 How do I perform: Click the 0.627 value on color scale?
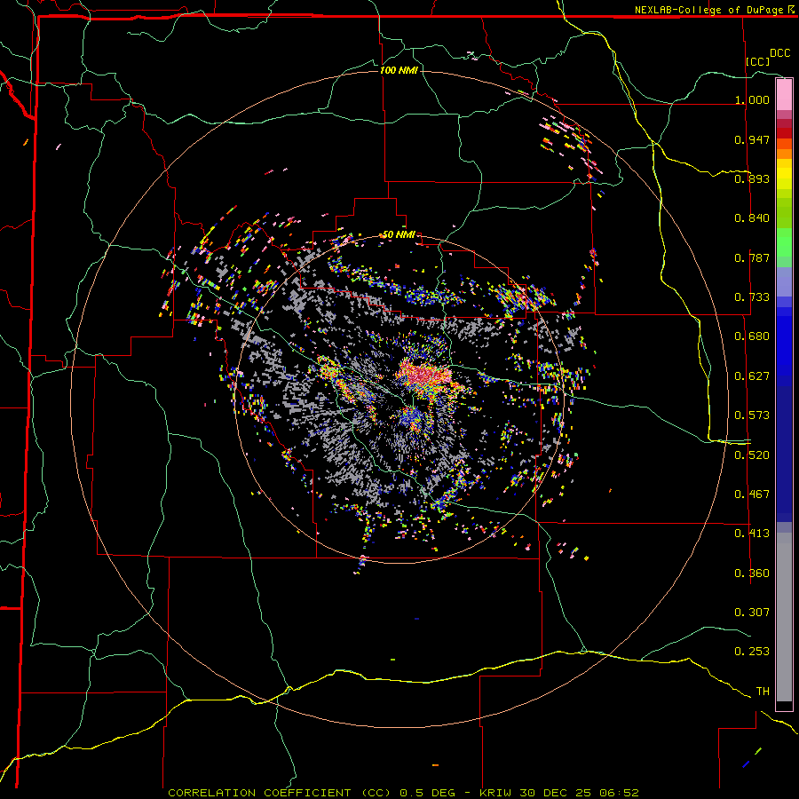(752, 376)
